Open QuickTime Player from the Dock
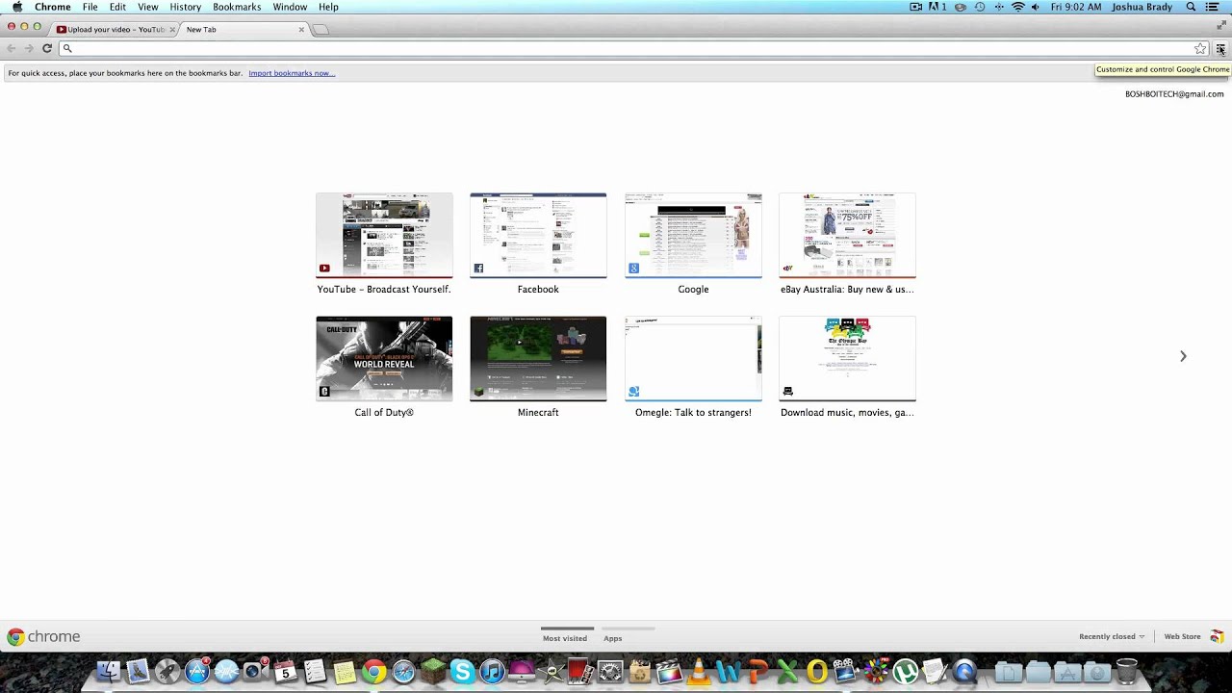This screenshot has width=1232, height=693. [964, 671]
